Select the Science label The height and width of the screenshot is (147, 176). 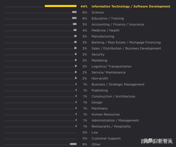click(x=97, y=12)
